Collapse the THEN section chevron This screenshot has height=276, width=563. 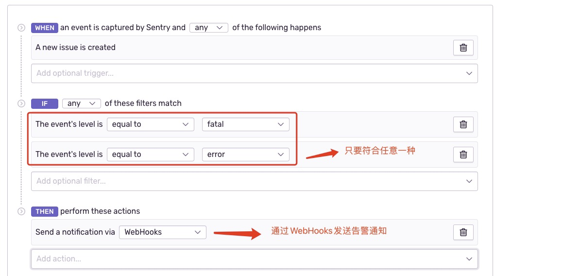click(x=21, y=211)
